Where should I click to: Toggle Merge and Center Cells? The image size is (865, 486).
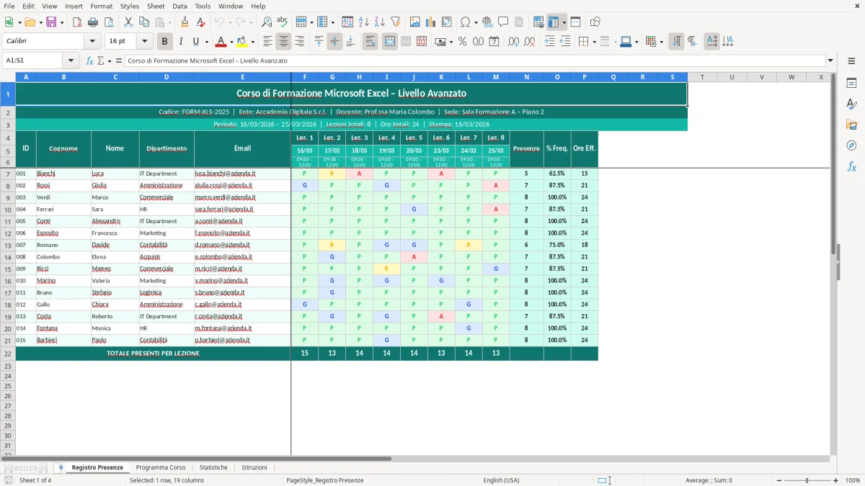(x=390, y=42)
